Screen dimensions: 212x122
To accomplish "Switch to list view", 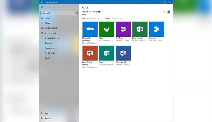I will point(164,12).
